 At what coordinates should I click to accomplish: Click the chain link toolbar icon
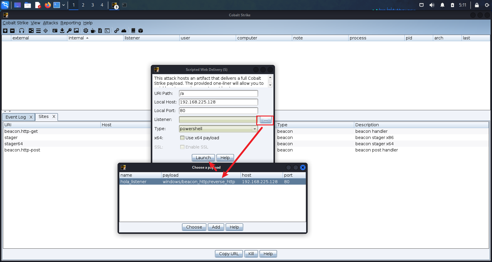[117, 31]
